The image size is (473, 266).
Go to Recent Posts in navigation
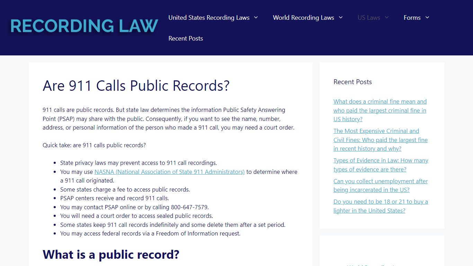tap(186, 38)
